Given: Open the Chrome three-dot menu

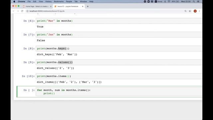Looking at the screenshot, I should coord(199,11).
